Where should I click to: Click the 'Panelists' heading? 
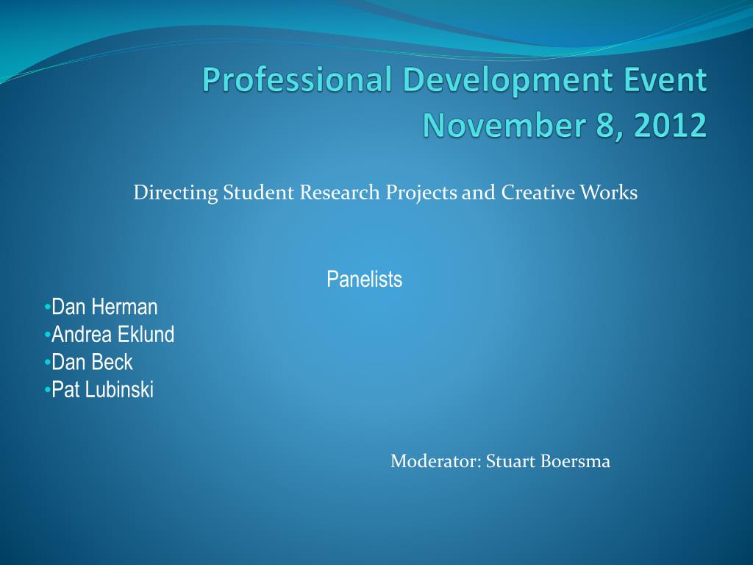click(x=364, y=279)
